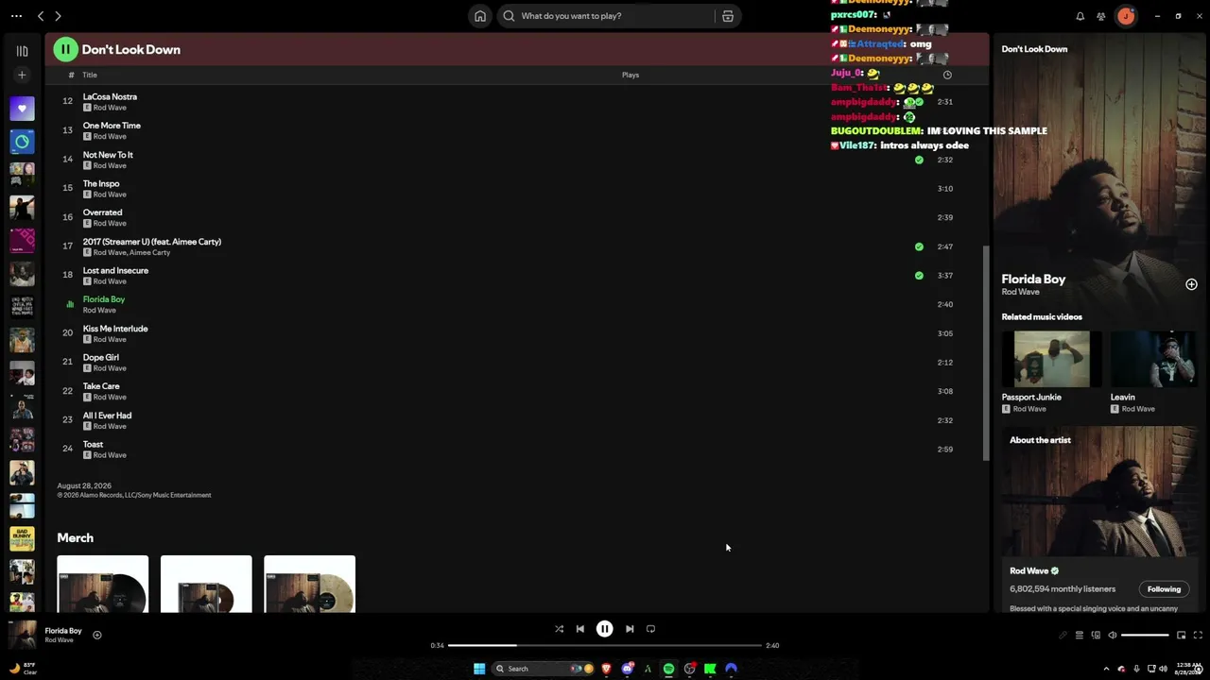Open the play queue
Screen dimensions: 1210x680
point(1080,636)
